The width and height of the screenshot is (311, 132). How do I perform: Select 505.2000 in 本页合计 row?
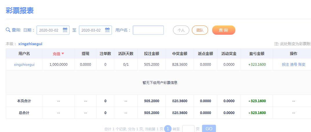(152, 101)
